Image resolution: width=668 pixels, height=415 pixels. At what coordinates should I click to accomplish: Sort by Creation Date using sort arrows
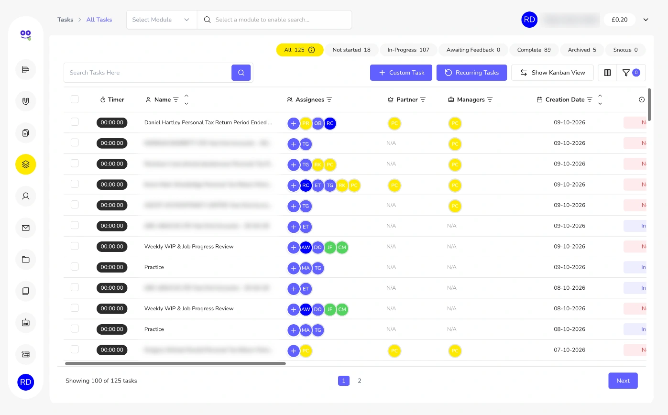(600, 100)
